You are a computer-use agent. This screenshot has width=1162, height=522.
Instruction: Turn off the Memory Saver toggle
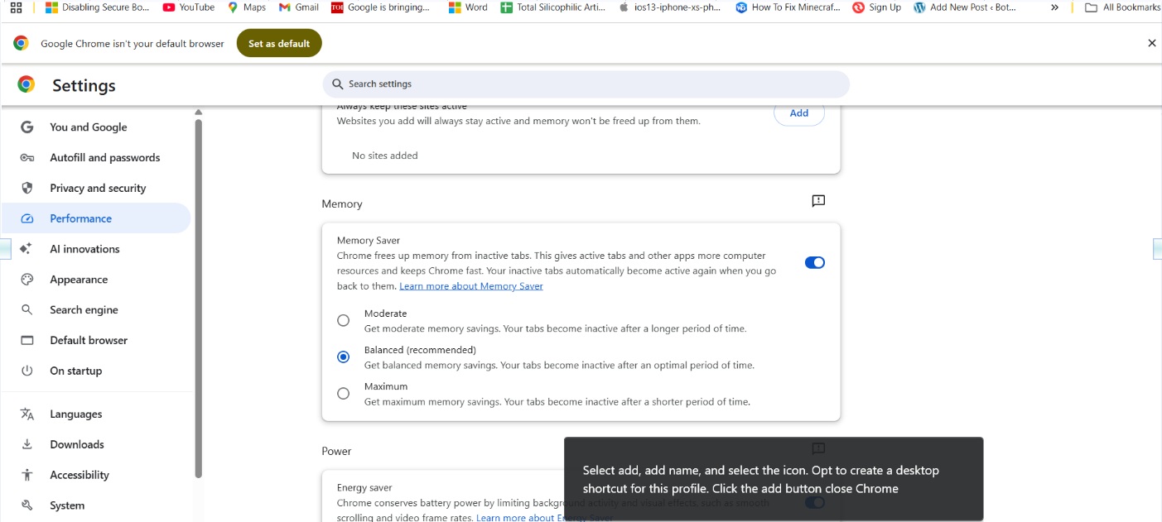pos(814,262)
